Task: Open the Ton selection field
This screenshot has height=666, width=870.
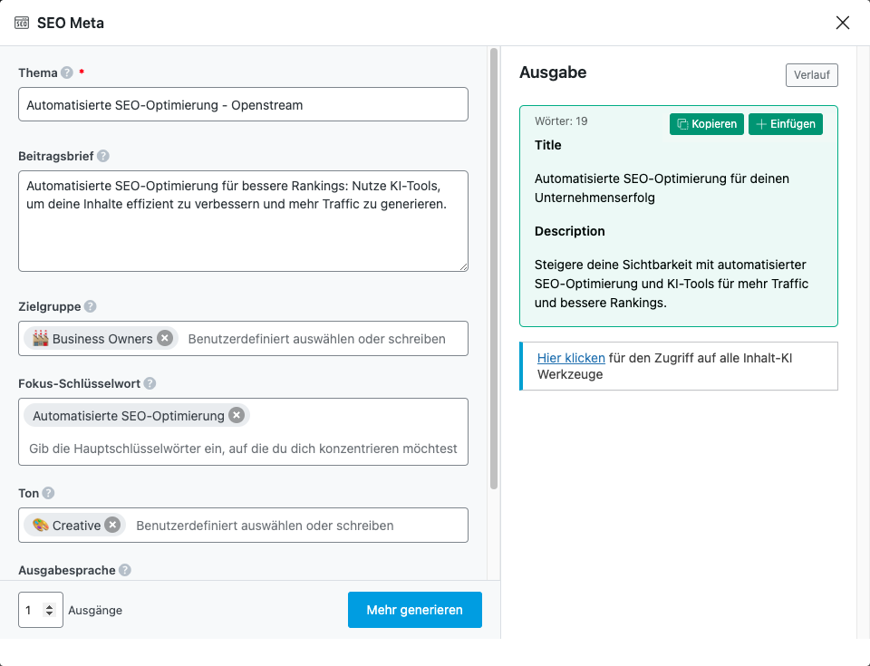Action: [290, 526]
